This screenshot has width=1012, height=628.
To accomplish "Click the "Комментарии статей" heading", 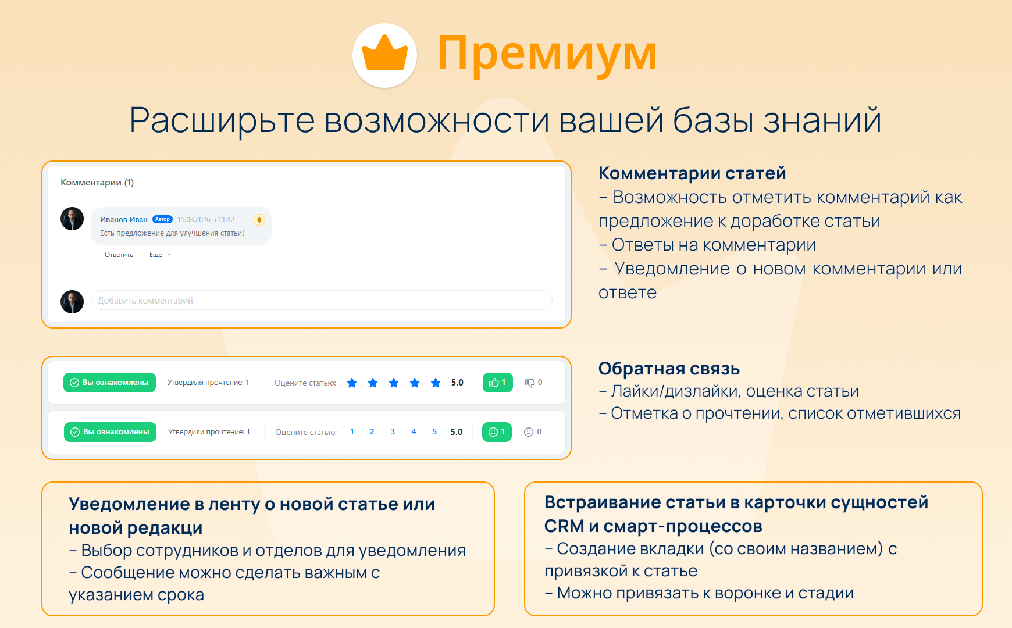I will 692,173.
